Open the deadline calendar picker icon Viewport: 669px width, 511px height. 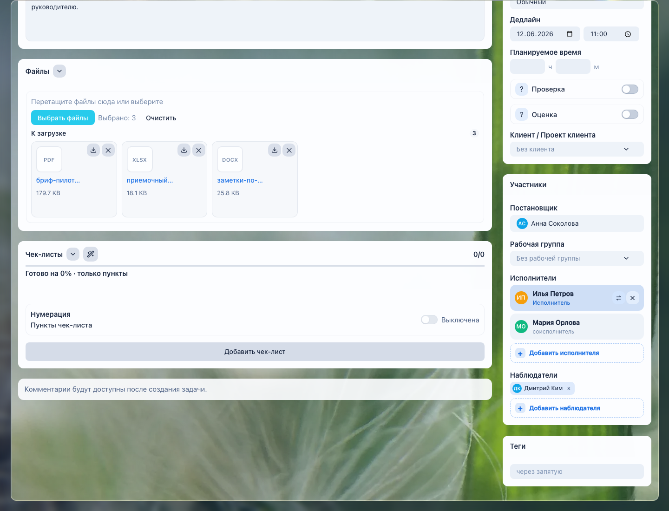tap(570, 34)
